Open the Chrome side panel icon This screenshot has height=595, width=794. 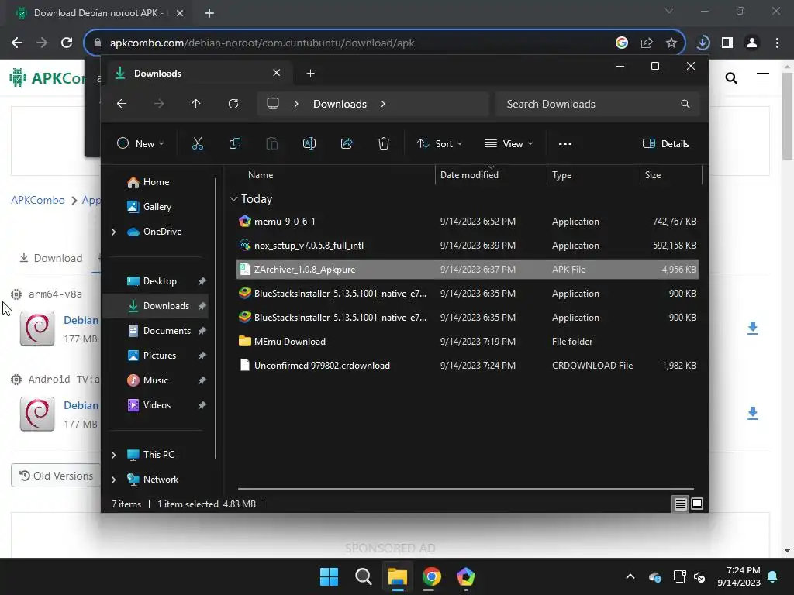tap(727, 43)
